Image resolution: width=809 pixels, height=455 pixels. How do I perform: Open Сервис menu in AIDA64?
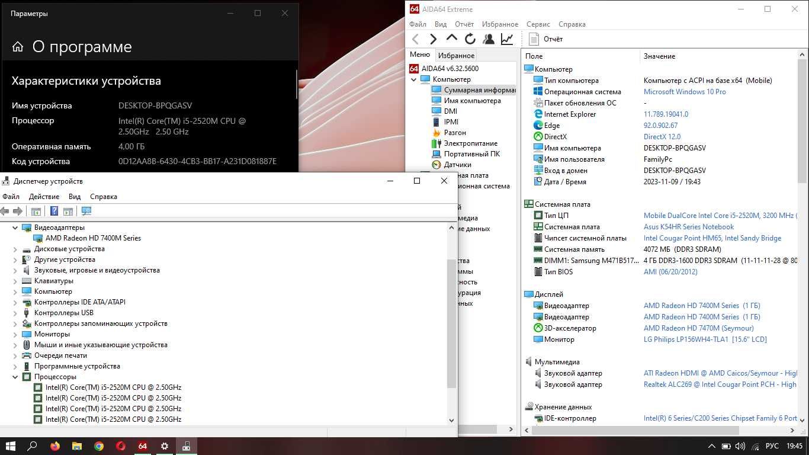pos(538,24)
